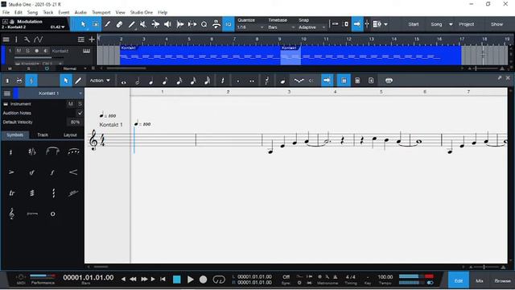This screenshot has height=290, width=515.
Task: Switch to the Layout tab
Action: [x=70, y=135]
